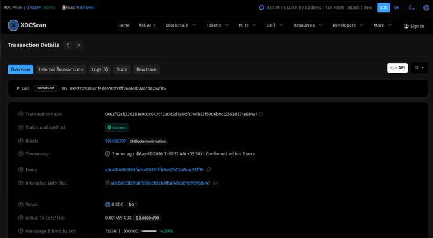Click help icon next to From
Viewport: 433px width, 238px height.
coord(21,169)
